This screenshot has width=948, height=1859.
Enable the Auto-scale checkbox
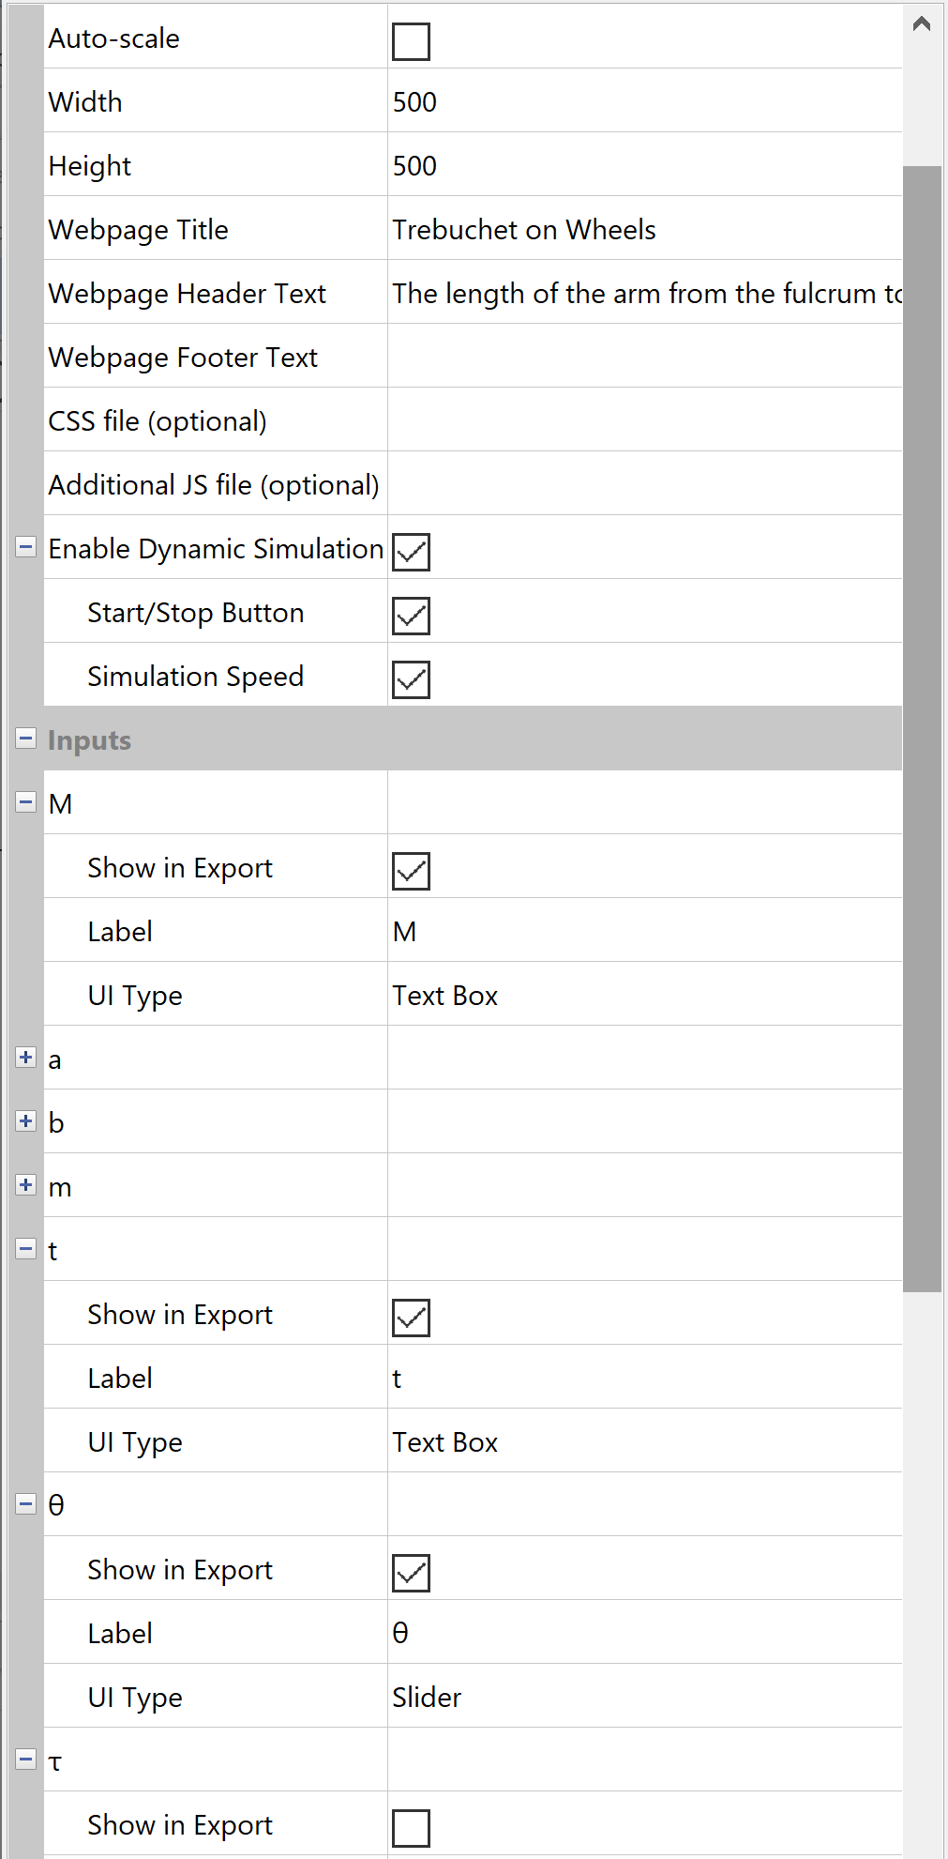[x=411, y=41]
